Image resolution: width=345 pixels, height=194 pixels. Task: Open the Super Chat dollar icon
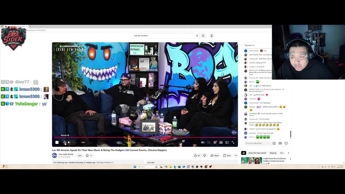click(280, 143)
